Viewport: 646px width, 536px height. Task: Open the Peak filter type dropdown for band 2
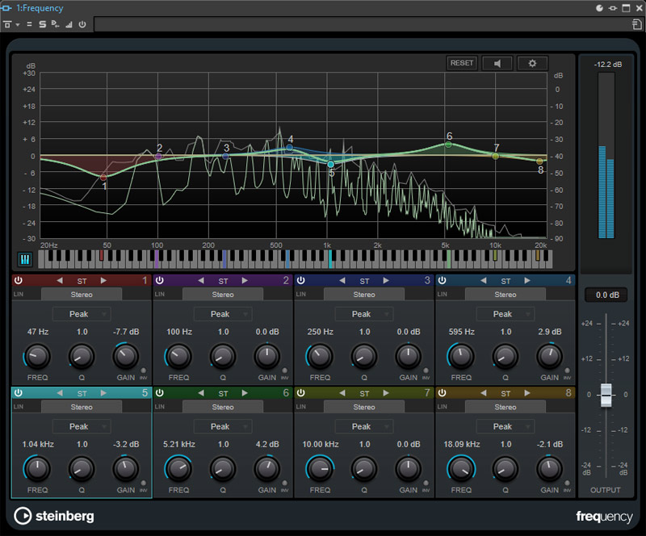(223, 314)
